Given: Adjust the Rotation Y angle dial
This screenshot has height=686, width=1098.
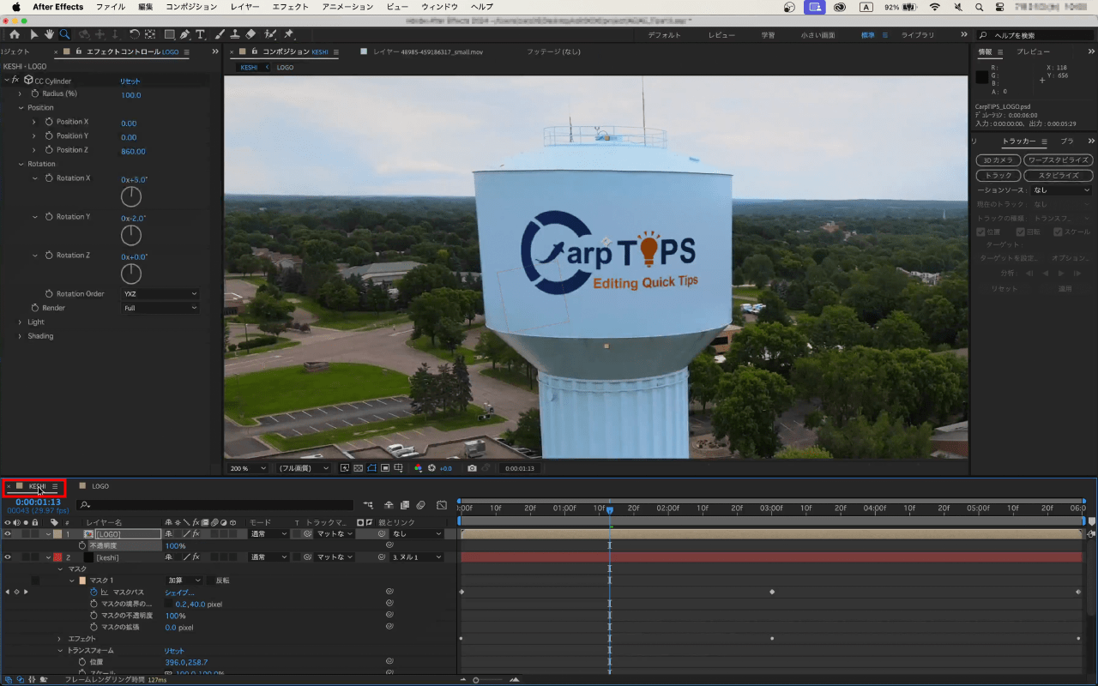Looking at the screenshot, I should pos(130,236).
